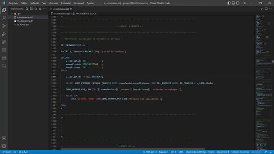Click the minimap code overview

[264, 82]
